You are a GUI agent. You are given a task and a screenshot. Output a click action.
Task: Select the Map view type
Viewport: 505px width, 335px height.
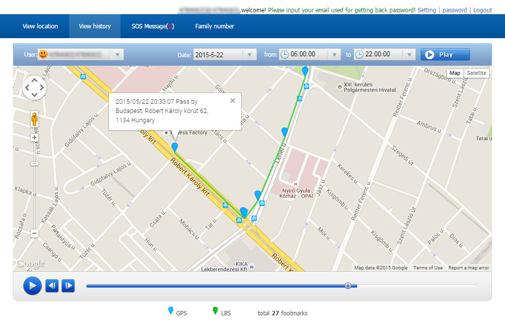454,73
